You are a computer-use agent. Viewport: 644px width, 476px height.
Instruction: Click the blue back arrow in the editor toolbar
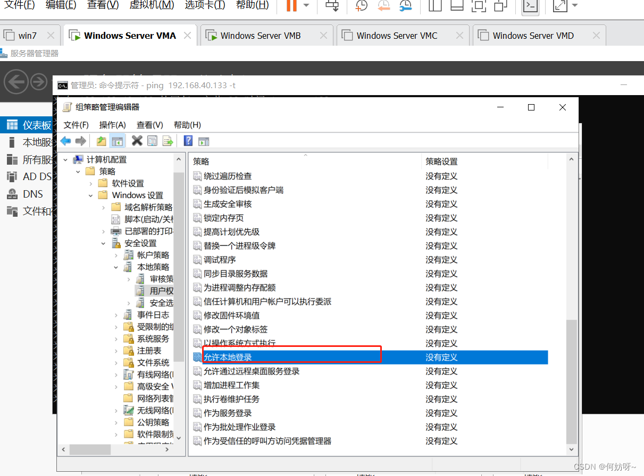[x=65, y=141]
